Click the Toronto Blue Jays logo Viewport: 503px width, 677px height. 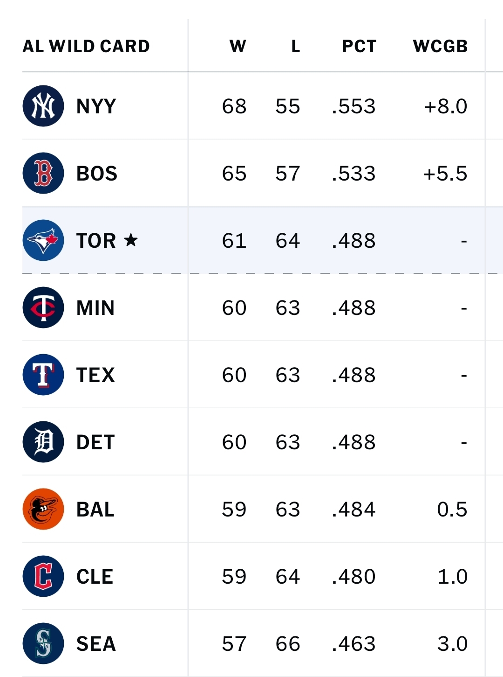pos(43,240)
